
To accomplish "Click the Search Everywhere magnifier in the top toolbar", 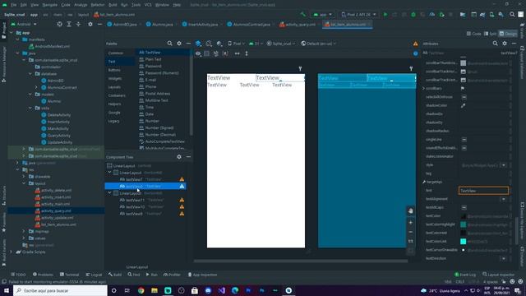I will pyautogui.click(x=512, y=15).
